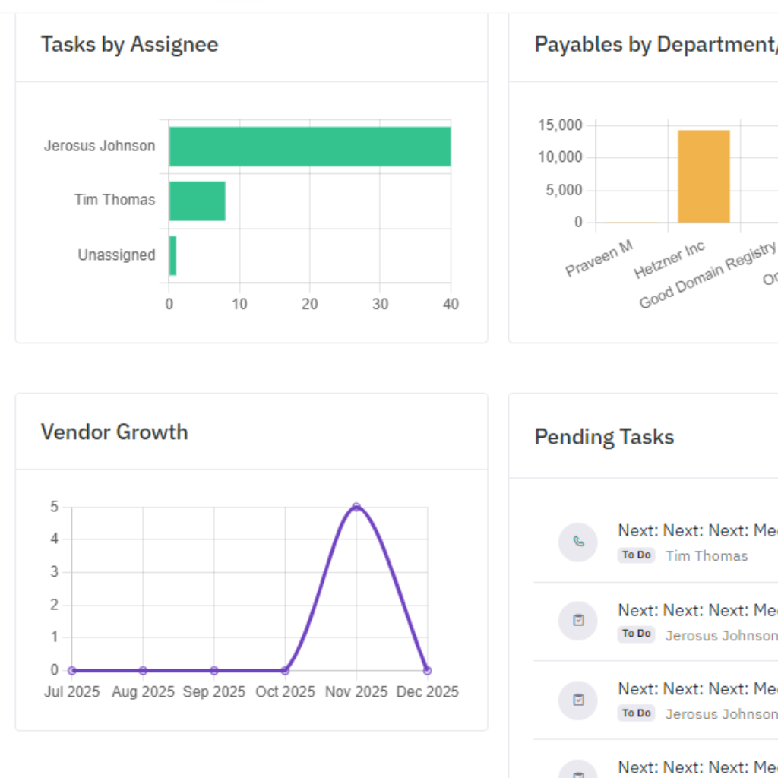Click the Dec 2025 data point on Vendor Growth

[x=426, y=670]
